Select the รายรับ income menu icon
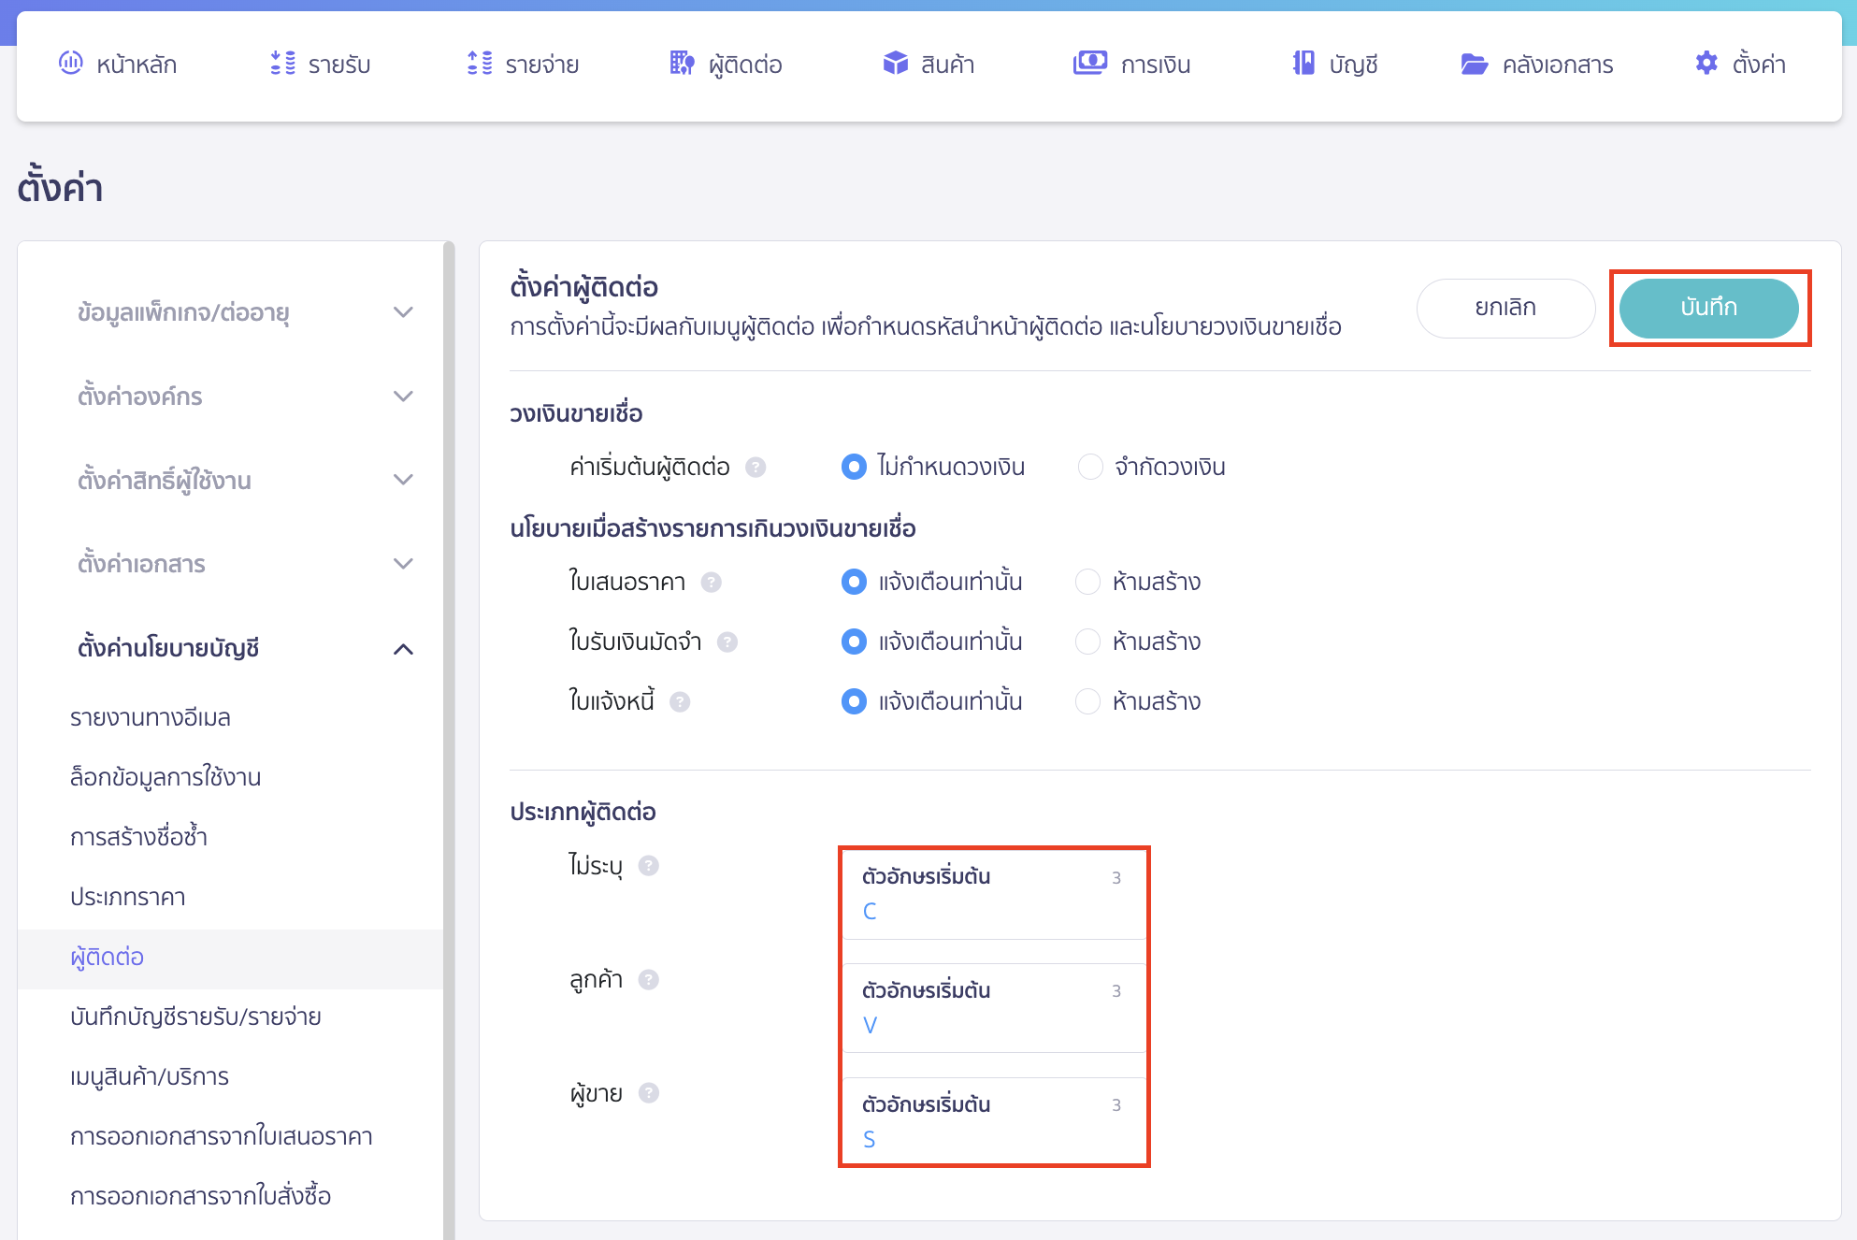This screenshot has width=1857, height=1240. pyautogui.click(x=280, y=64)
